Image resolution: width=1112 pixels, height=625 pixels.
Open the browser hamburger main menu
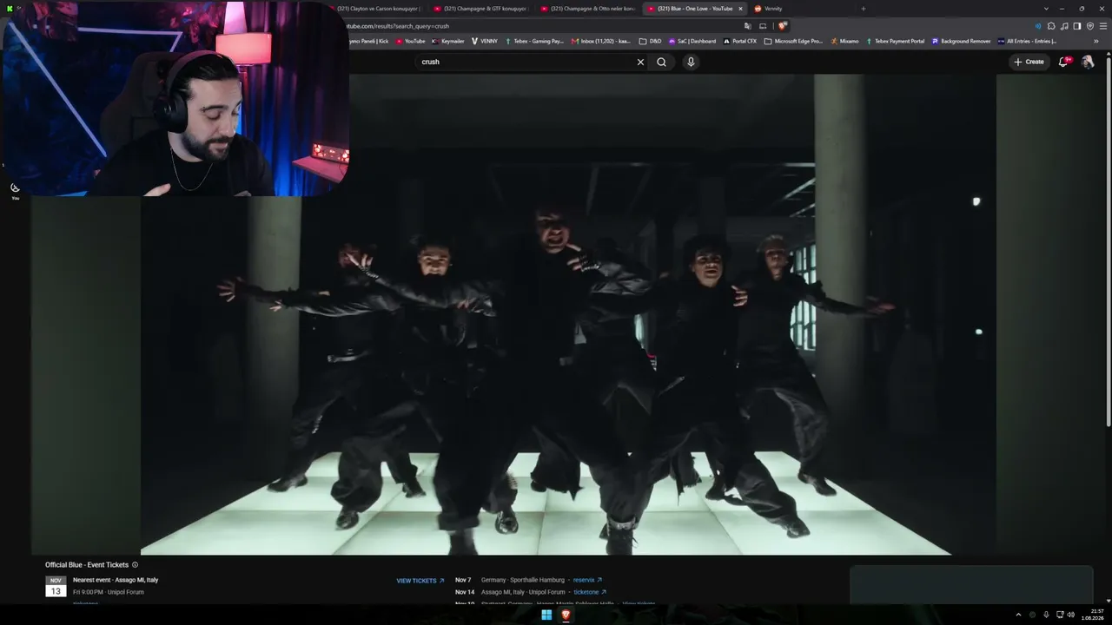click(1103, 26)
